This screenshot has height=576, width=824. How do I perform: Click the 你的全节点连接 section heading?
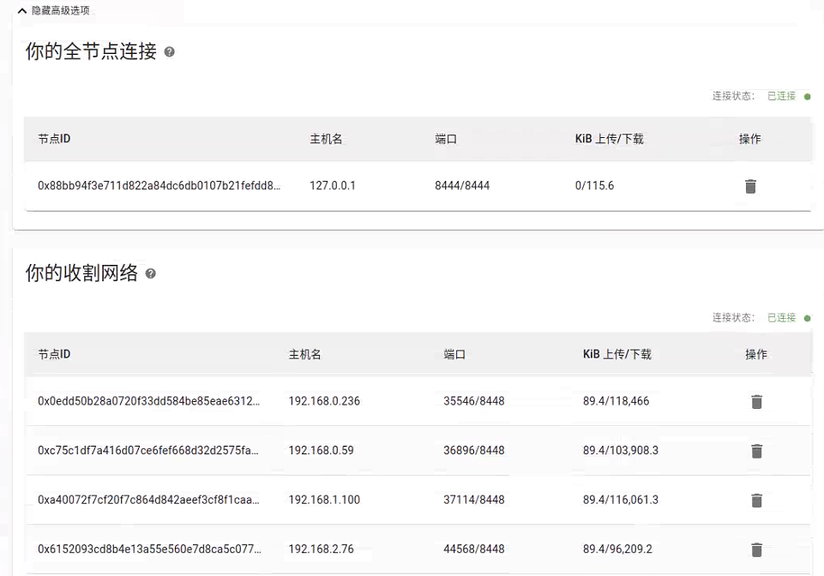coord(91,51)
